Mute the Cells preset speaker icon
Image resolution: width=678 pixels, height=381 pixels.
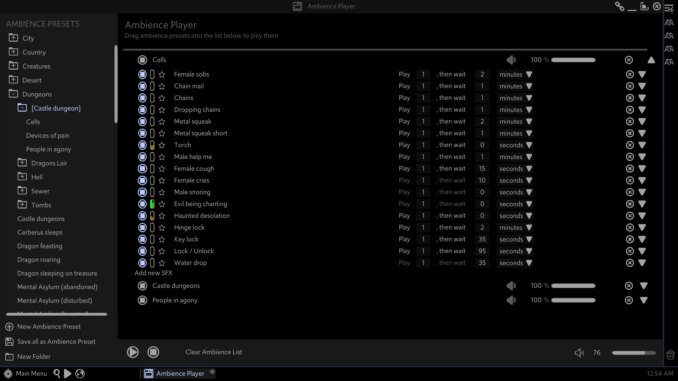[x=511, y=60]
